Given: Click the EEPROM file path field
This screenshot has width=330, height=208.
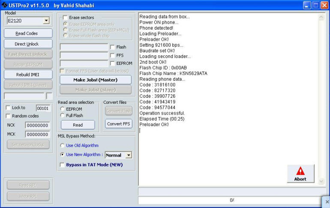Looking at the screenshot, I should [84, 63].
